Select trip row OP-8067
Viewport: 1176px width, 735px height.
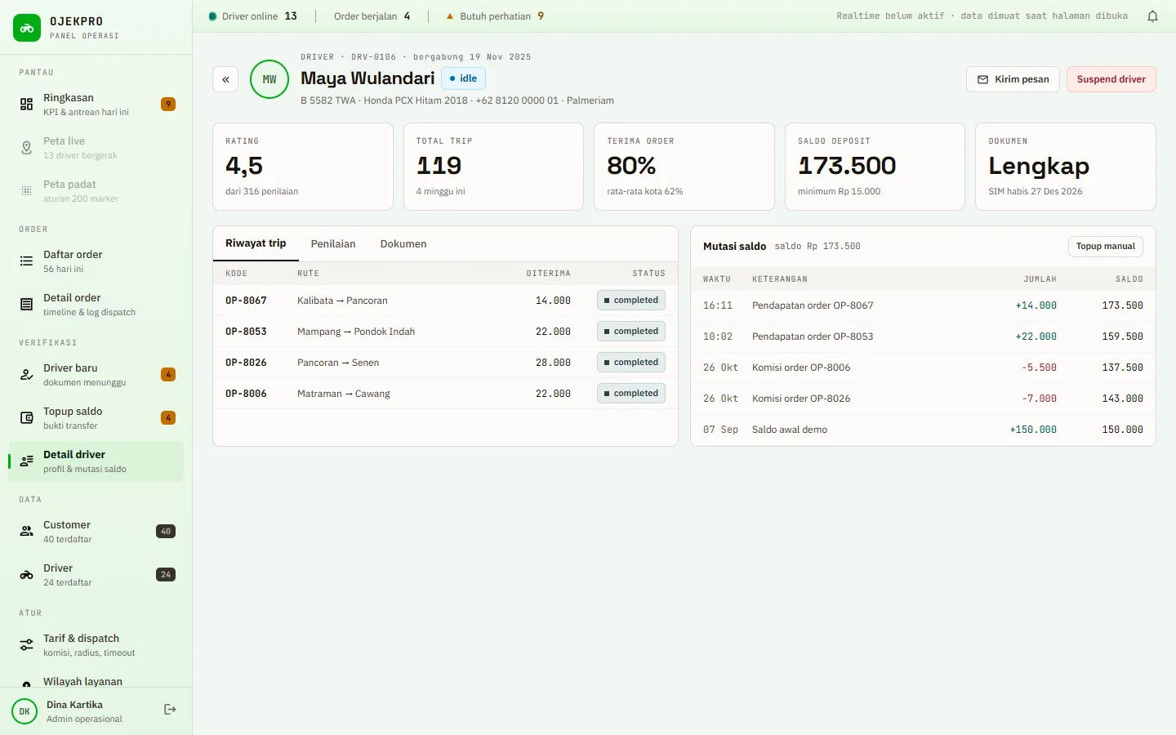(445, 301)
